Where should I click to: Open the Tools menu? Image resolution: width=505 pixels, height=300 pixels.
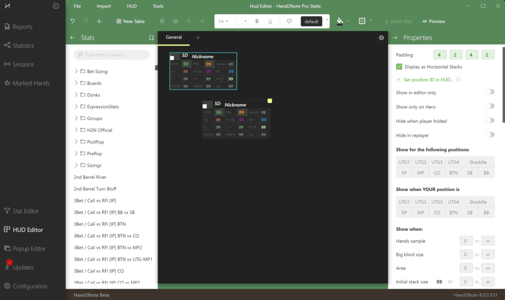click(x=158, y=6)
